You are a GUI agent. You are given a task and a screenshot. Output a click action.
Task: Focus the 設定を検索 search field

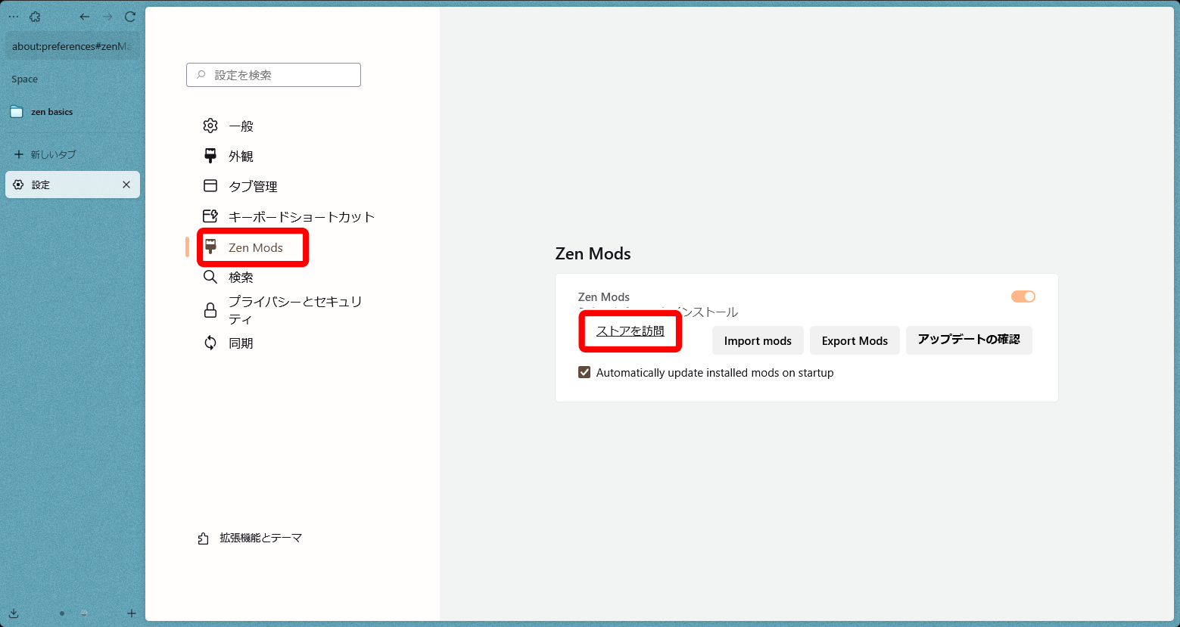tap(273, 75)
